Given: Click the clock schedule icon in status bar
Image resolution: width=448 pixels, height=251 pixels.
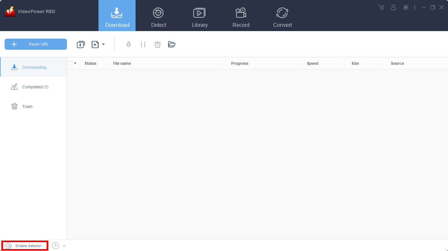Looking at the screenshot, I should (x=55, y=246).
